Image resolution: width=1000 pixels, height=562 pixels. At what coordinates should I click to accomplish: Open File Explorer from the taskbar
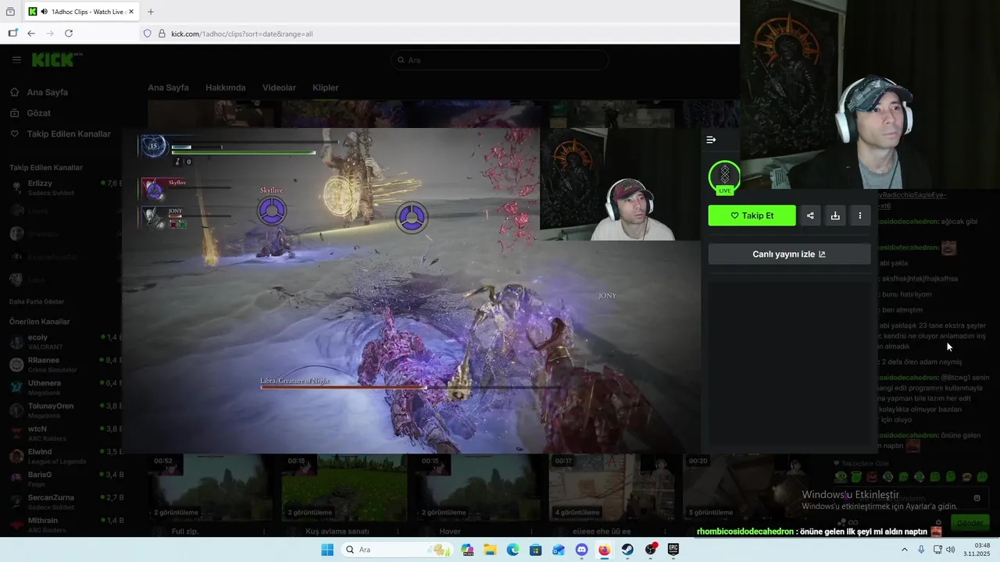pyautogui.click(x=490, y=550)
